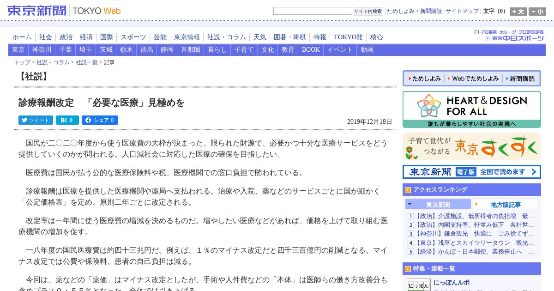The image size is (554, 291).
Task: Select 子育て in the blue bar
Action: tap(244, 50)
